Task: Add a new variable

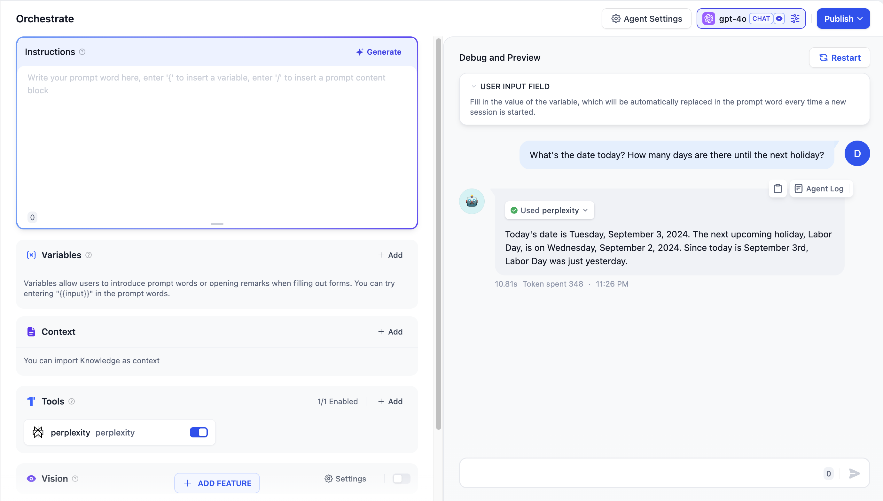Action: pos(390,255)
